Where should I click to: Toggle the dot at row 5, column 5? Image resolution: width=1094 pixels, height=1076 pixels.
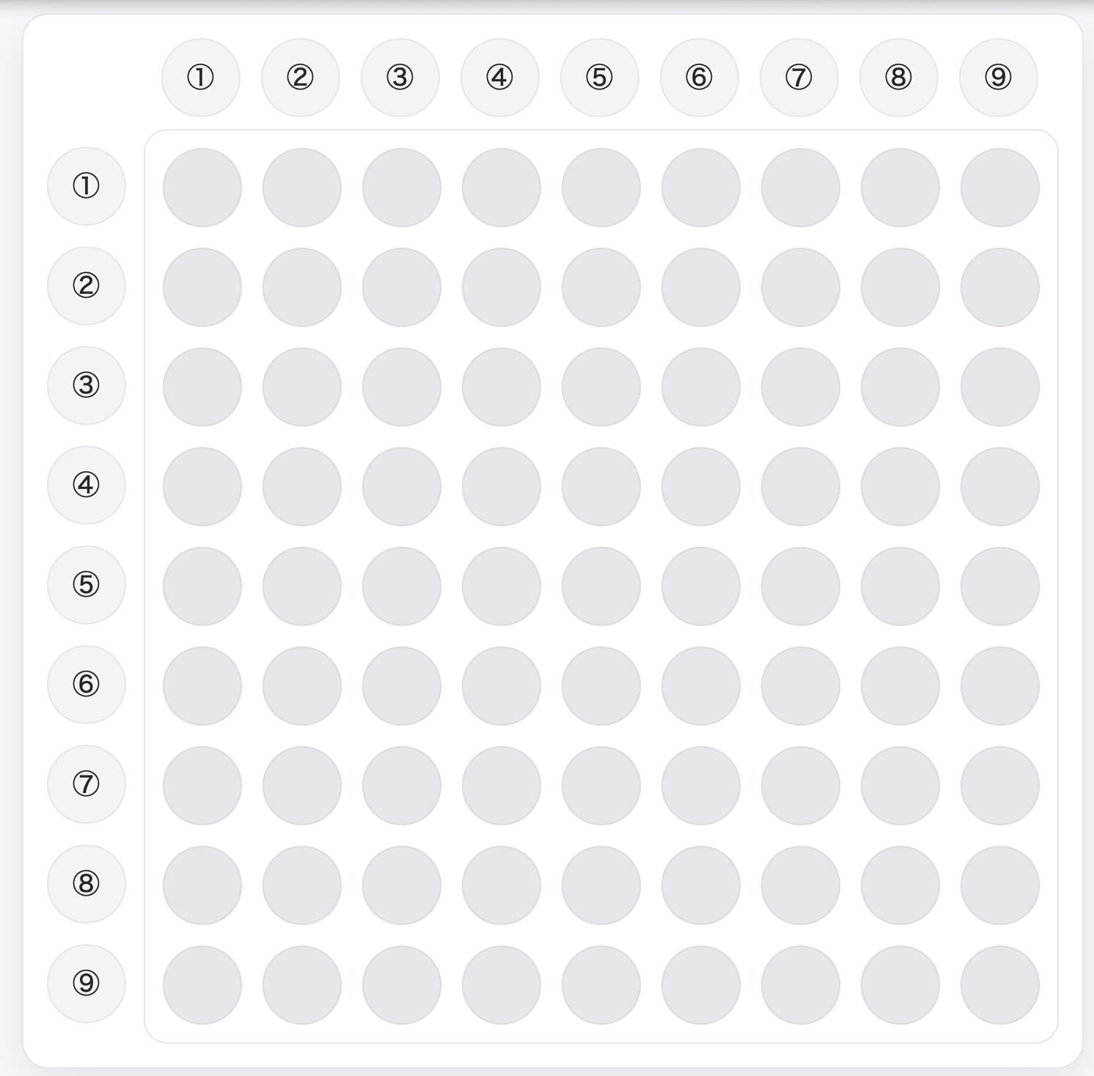pyautogui.click(x=601, y=586)
